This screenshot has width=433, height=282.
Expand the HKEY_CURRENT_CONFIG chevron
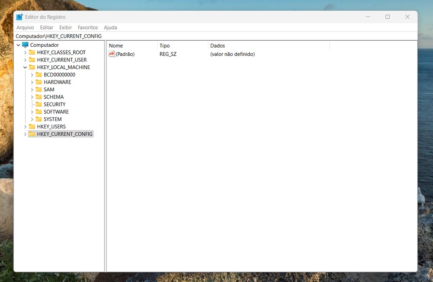pos(25,134)
